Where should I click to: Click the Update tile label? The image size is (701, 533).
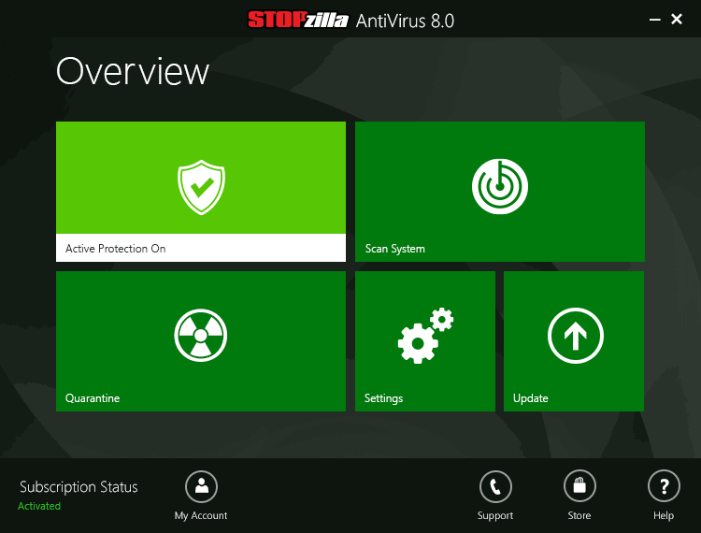[x=530, y=398]
